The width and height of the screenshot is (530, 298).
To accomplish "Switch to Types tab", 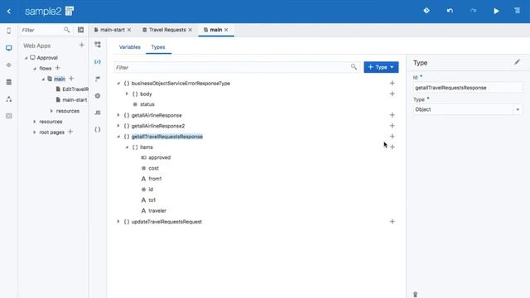I will pyautogui.click(x=158, y=47).
